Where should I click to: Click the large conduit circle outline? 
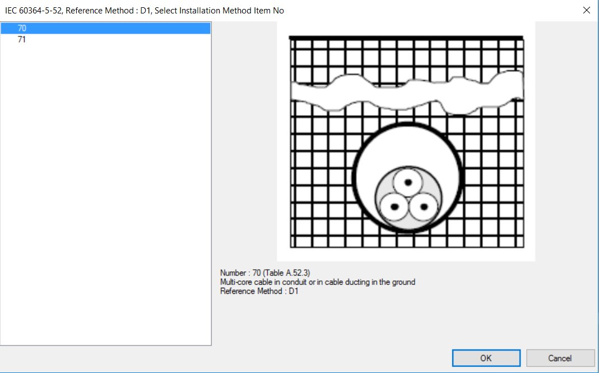coord(355,177)
